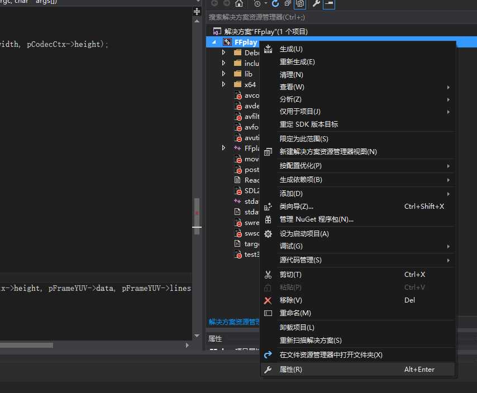Select the avfo file in the tree
The width and height of the screenshot is (477, 393).
[247, 127]
